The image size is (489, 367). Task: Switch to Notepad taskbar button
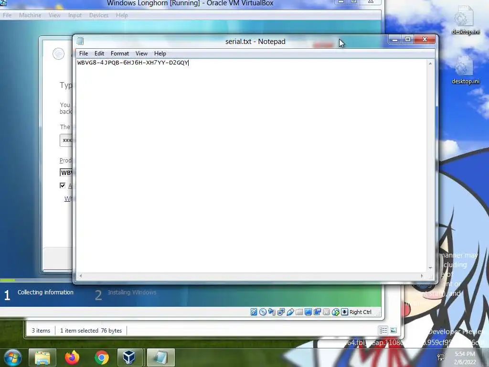pyautogui.click(x=160, y=357)
